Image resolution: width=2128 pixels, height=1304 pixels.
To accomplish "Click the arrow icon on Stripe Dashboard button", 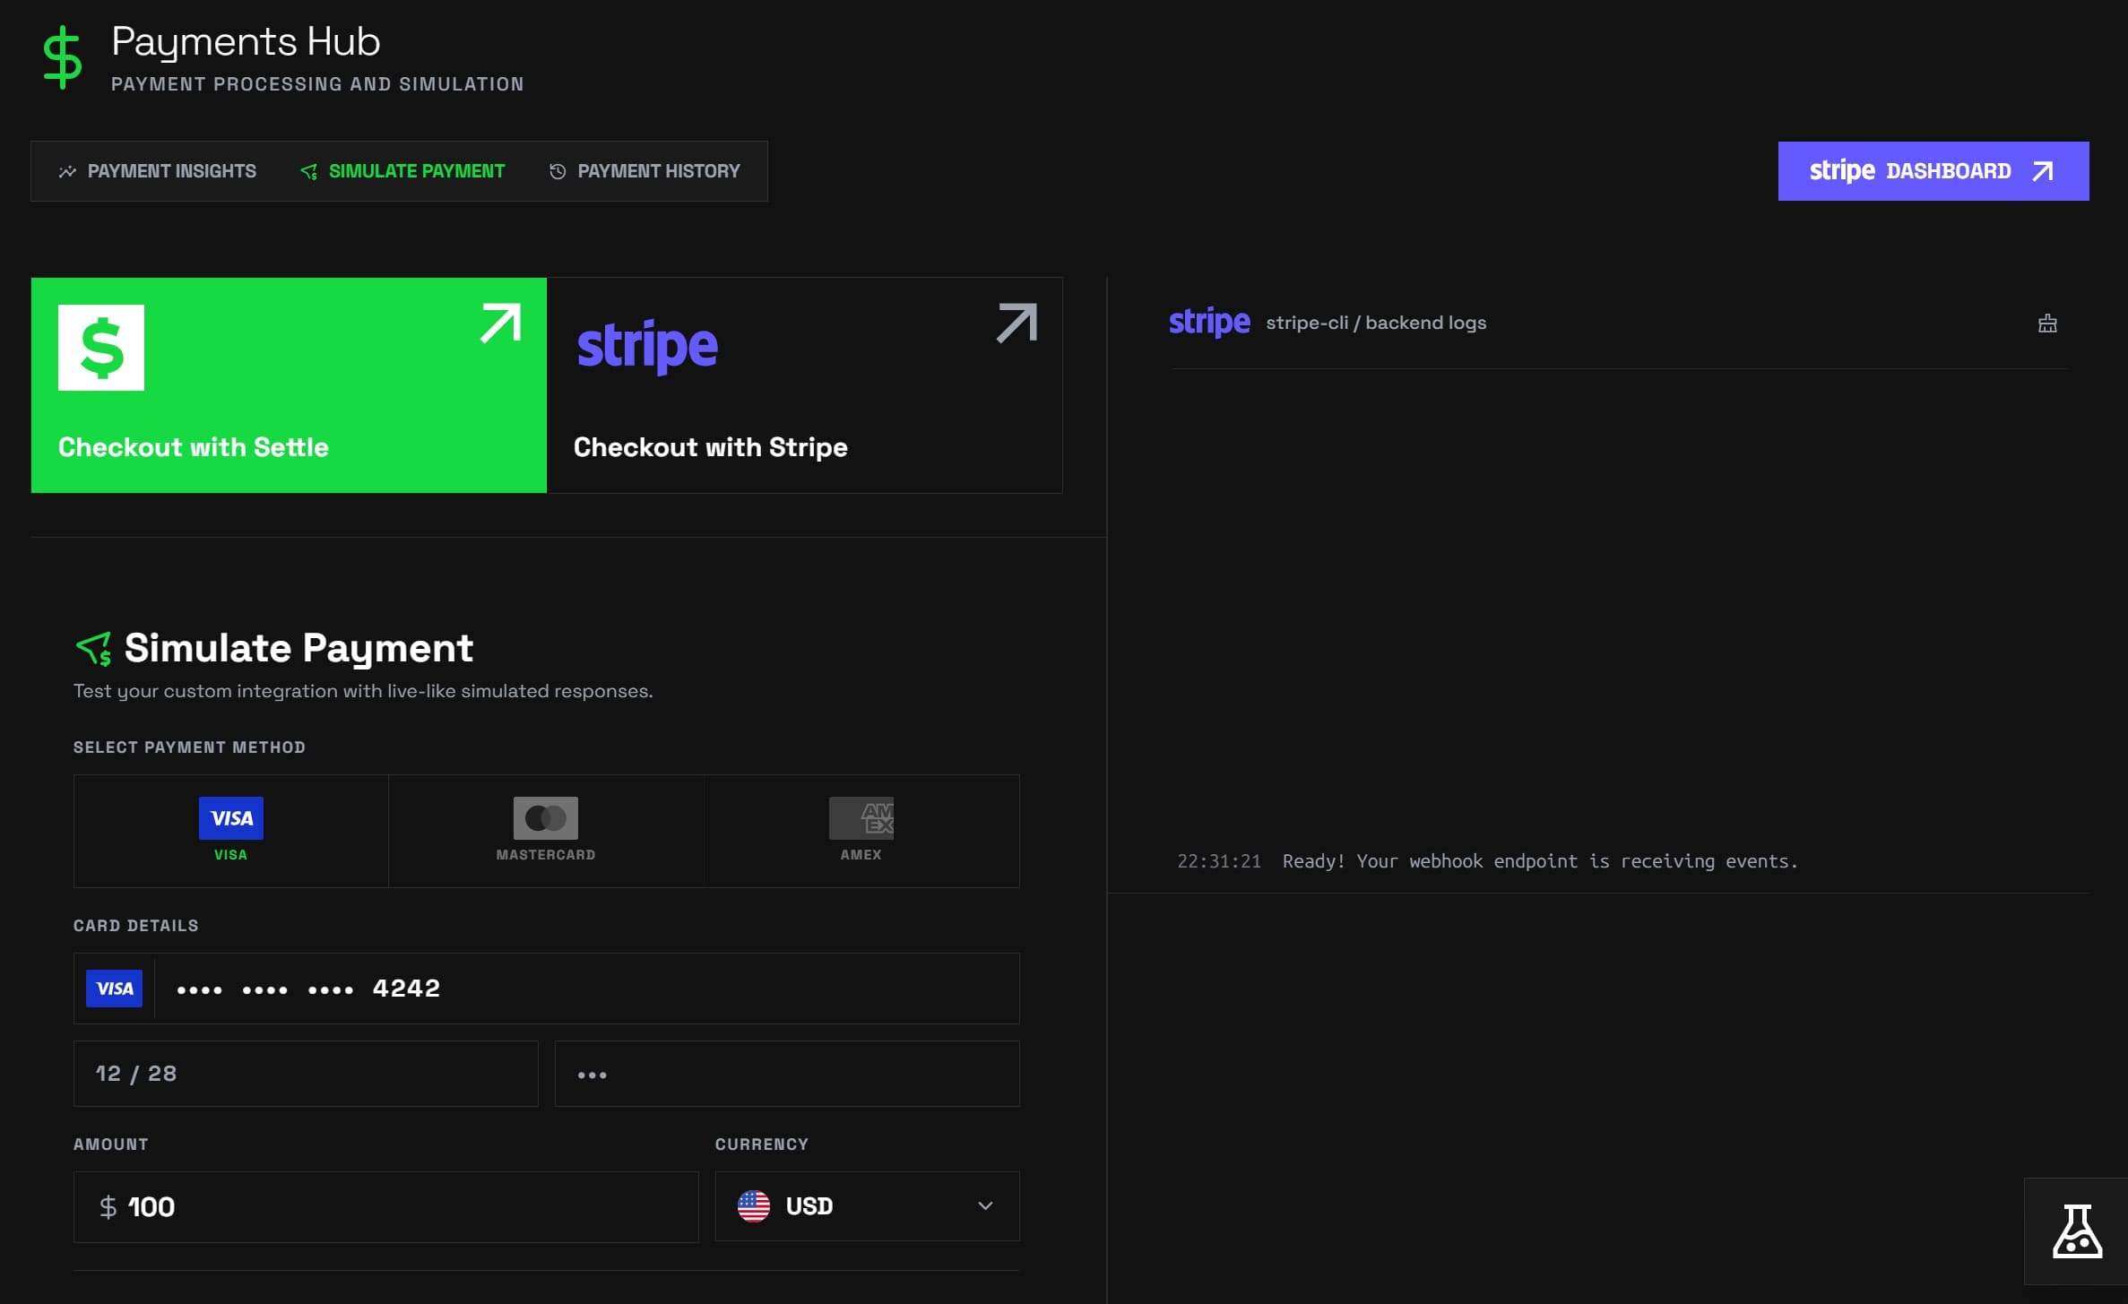I will click(2043, 171).
